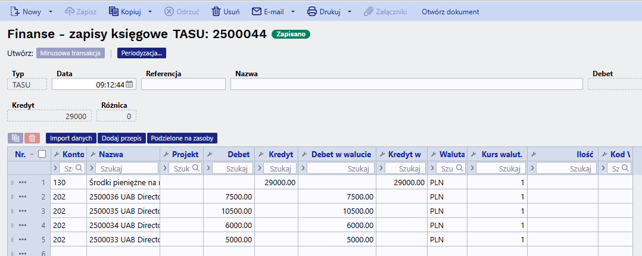
Task: Click the Kredyt cell 29000.00 in row 1
Action: (276, 183)
